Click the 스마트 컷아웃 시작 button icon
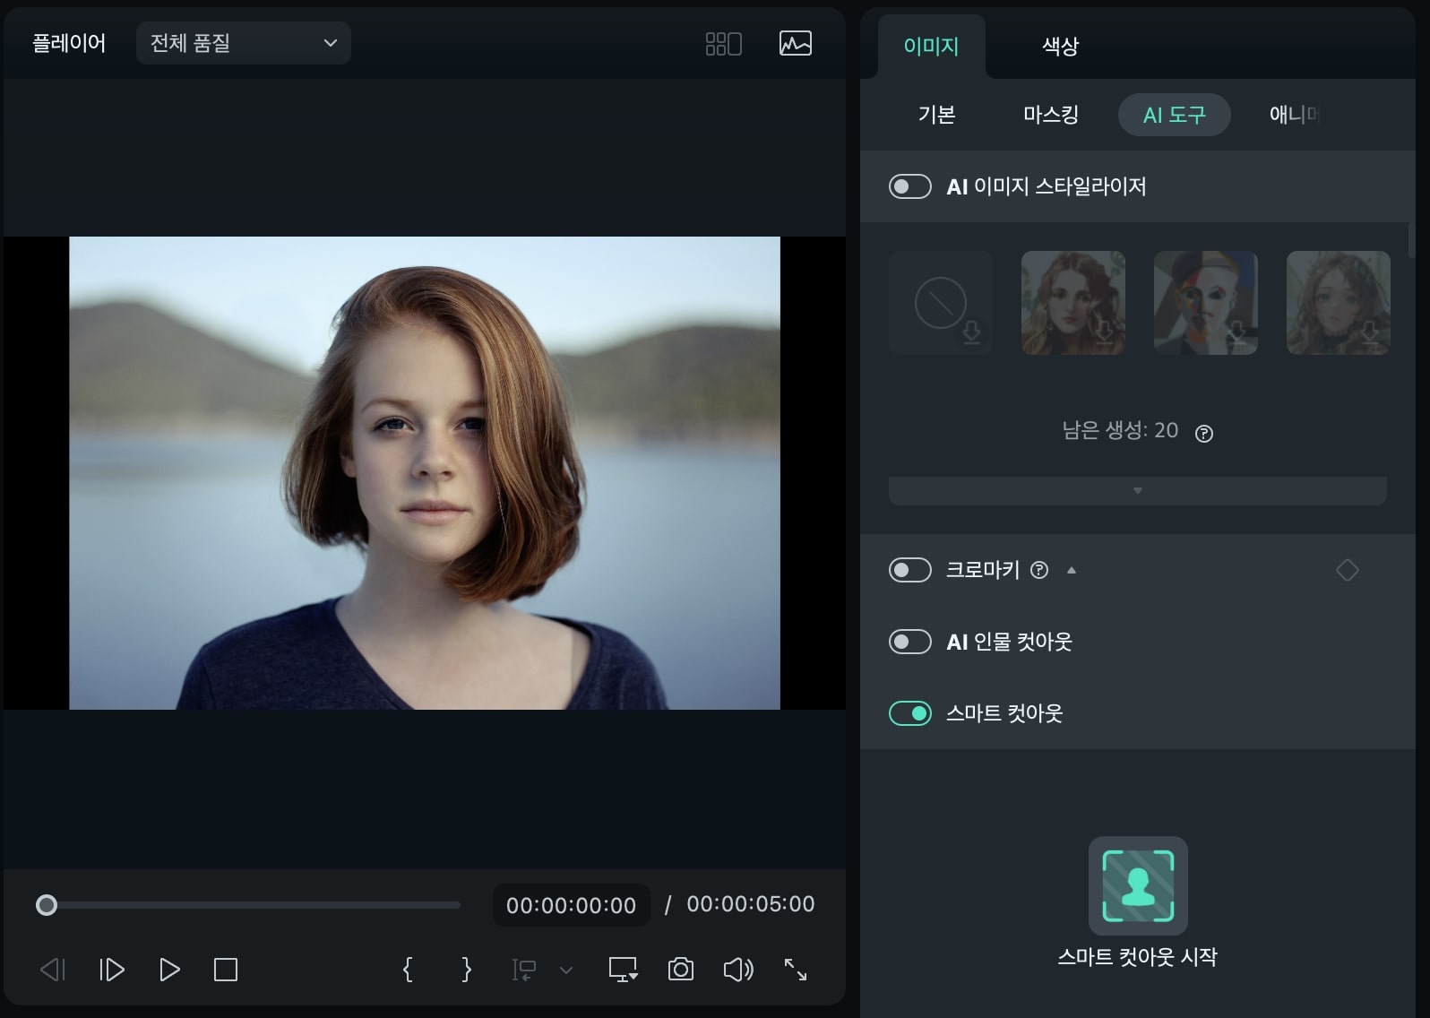 pyautogui.click(x=1138, y=885)
